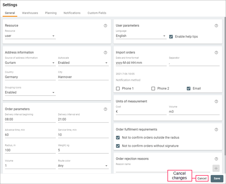Screen dimensions: 226x184
Task: Open help for Address information
Action: 105,53
